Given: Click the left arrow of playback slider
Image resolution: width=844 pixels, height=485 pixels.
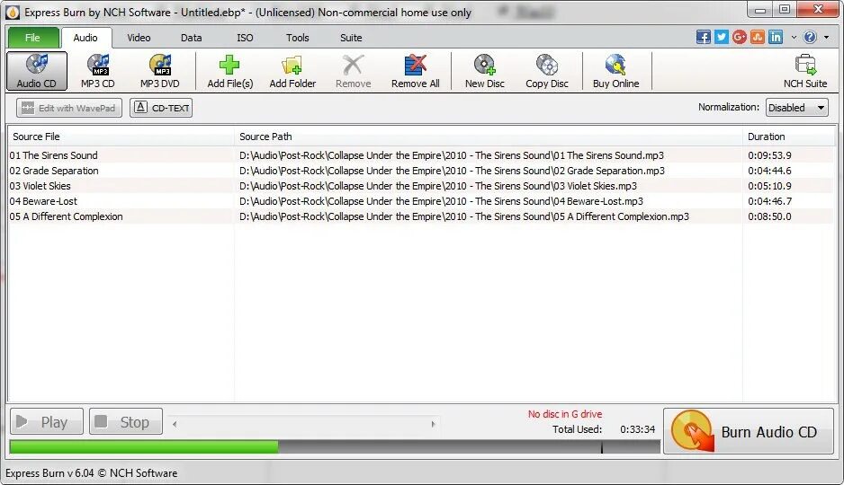Looking at the screenshot, I should point(175,424).
